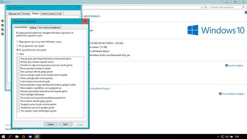Launch File Explorer from taskbar
This screenshot has height=139, width=247.
pos(17,137)
